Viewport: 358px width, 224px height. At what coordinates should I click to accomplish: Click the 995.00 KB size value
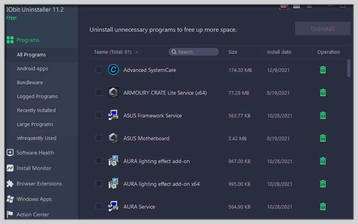pyautogui.click(x=239, y=184)
